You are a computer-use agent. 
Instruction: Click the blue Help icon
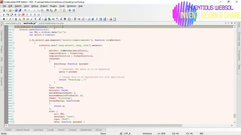[x=70, y=10]
